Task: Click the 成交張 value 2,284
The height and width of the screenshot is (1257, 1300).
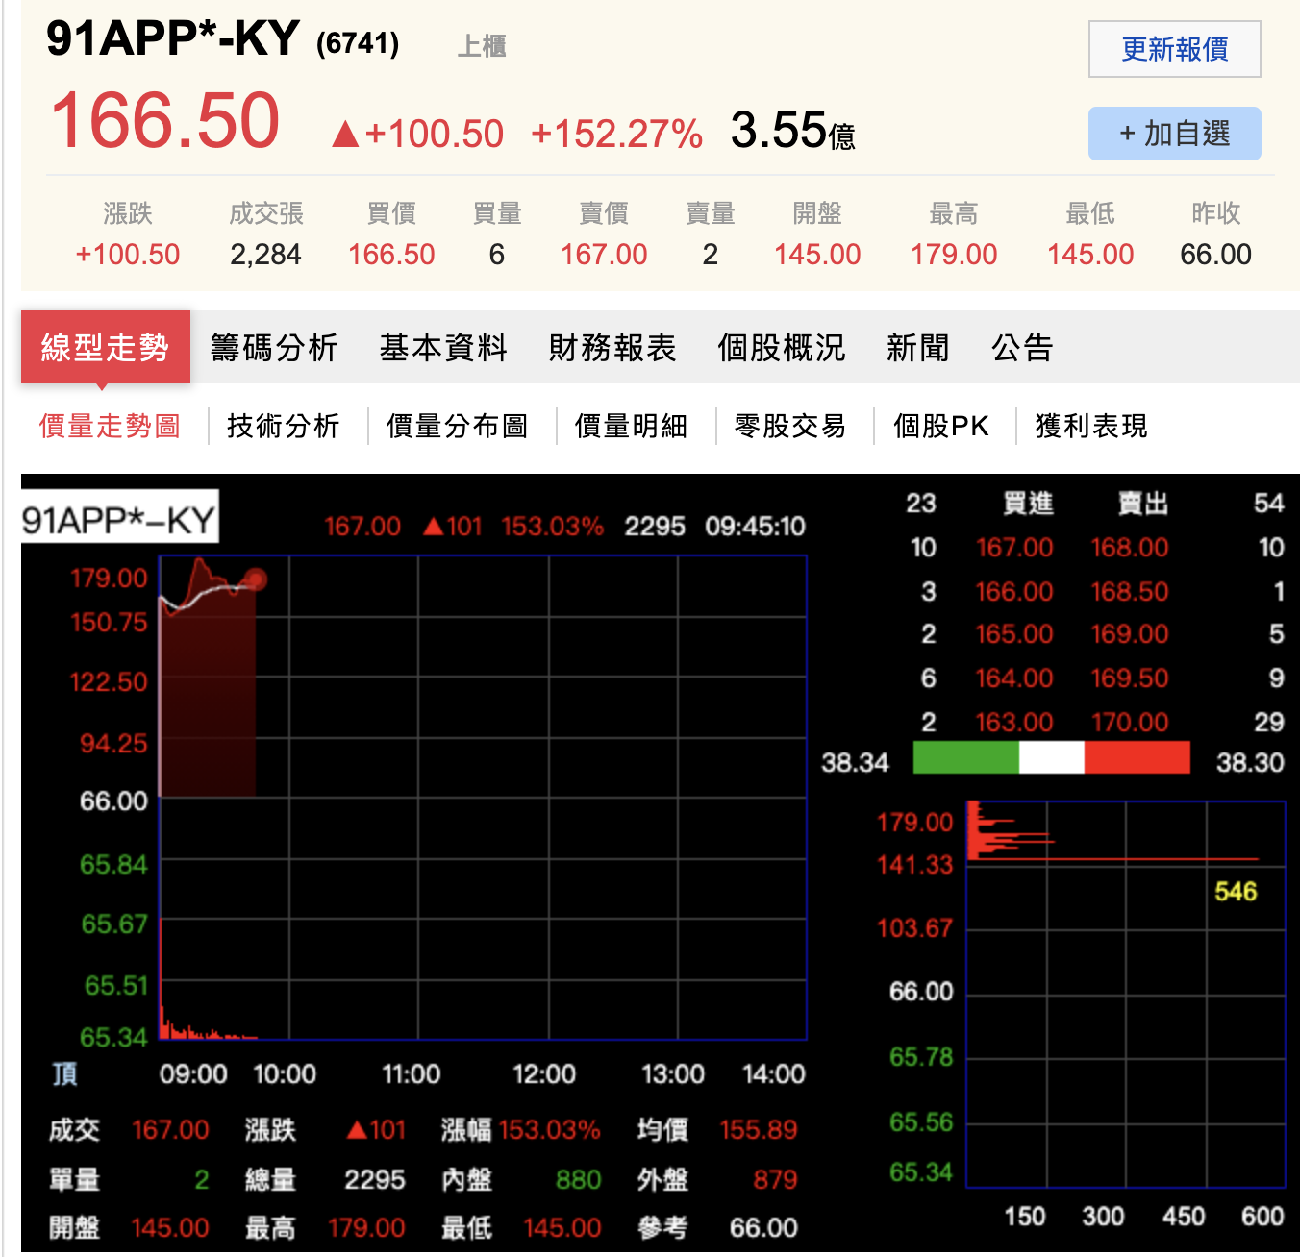Action: tap(265, 255)
